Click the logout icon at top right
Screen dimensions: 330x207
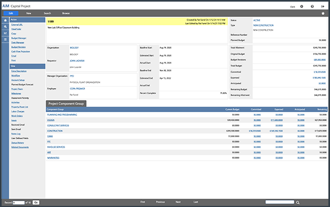click(323, 6)
